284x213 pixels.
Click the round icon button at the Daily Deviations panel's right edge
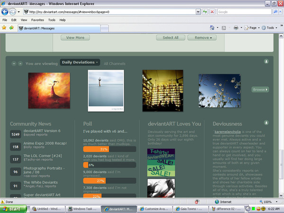[266, 62]
